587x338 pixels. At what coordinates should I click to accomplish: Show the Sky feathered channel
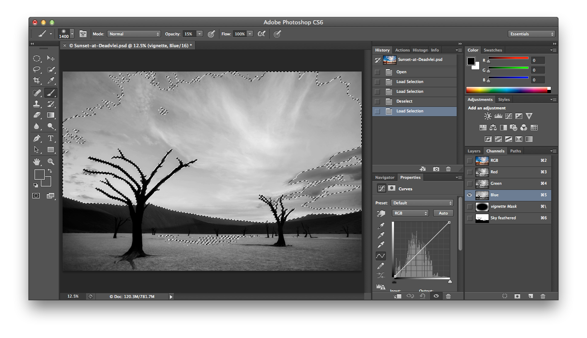469,218
